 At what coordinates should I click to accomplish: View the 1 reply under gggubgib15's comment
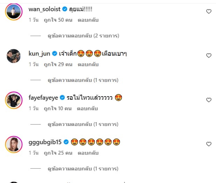click(83, 169)
